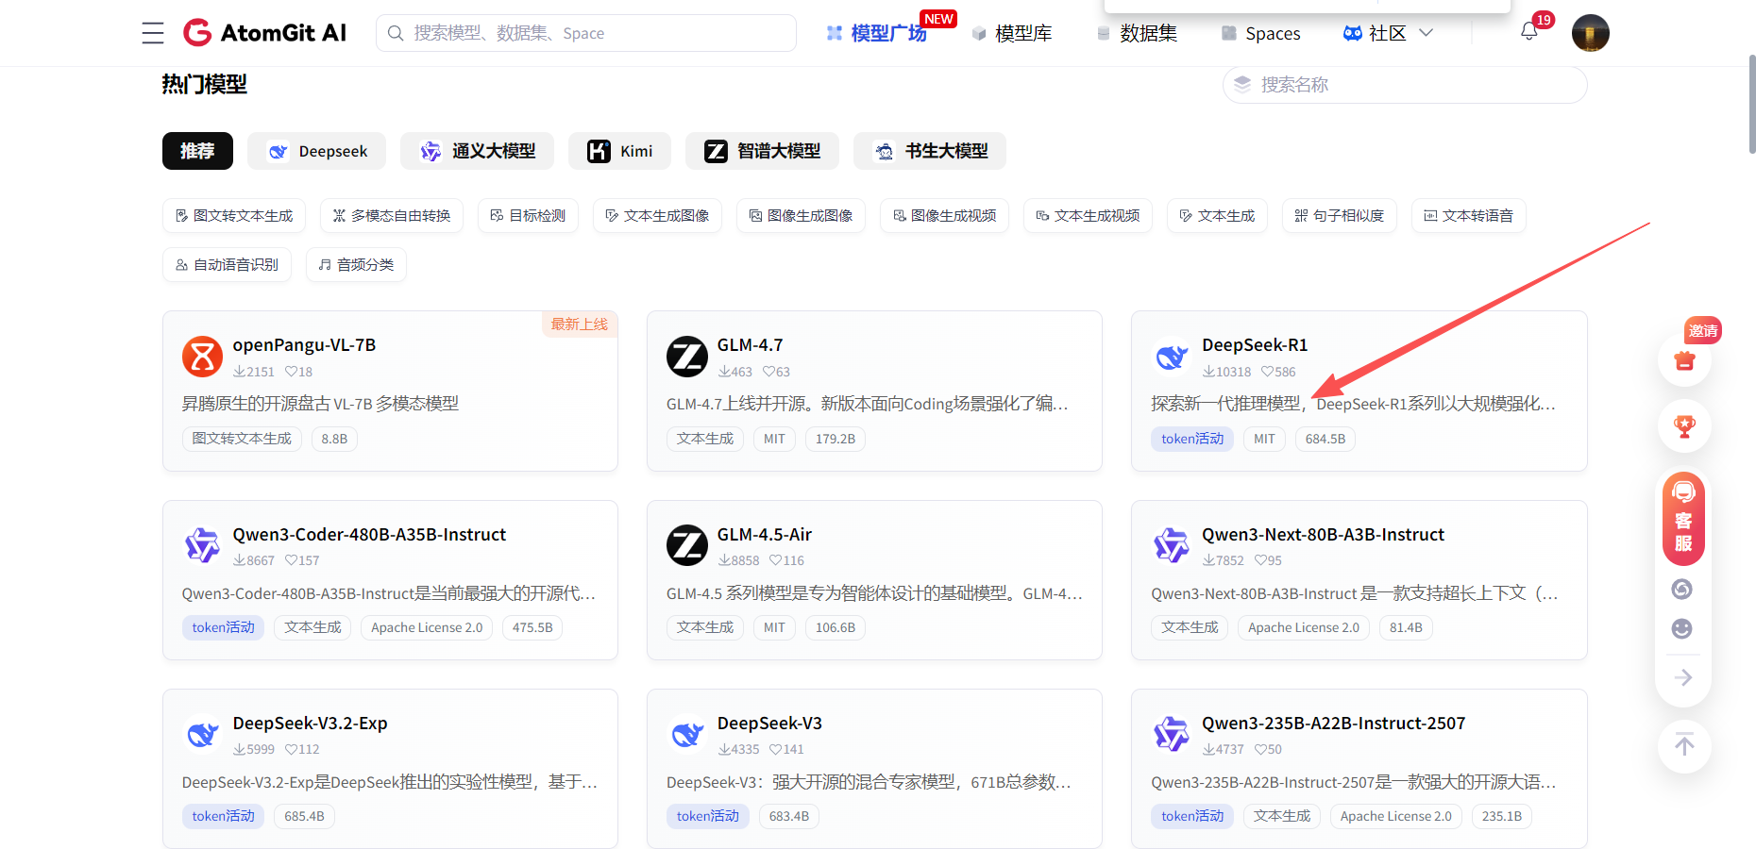
Task: Click the refresh-style circle icon in sidebar
Action: point(1681,590)
